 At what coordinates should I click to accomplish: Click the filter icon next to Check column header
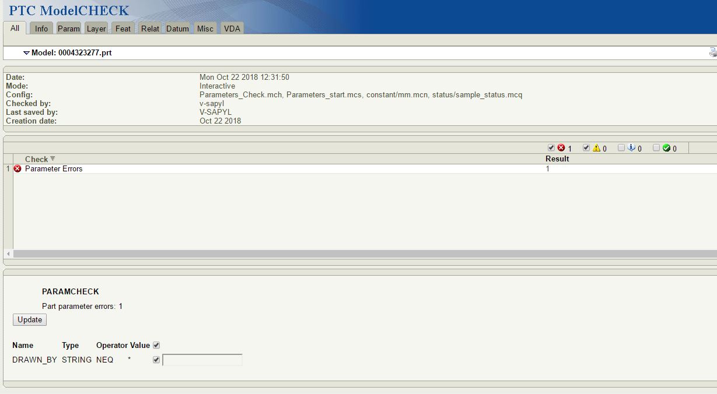click(x=52, y=159)
